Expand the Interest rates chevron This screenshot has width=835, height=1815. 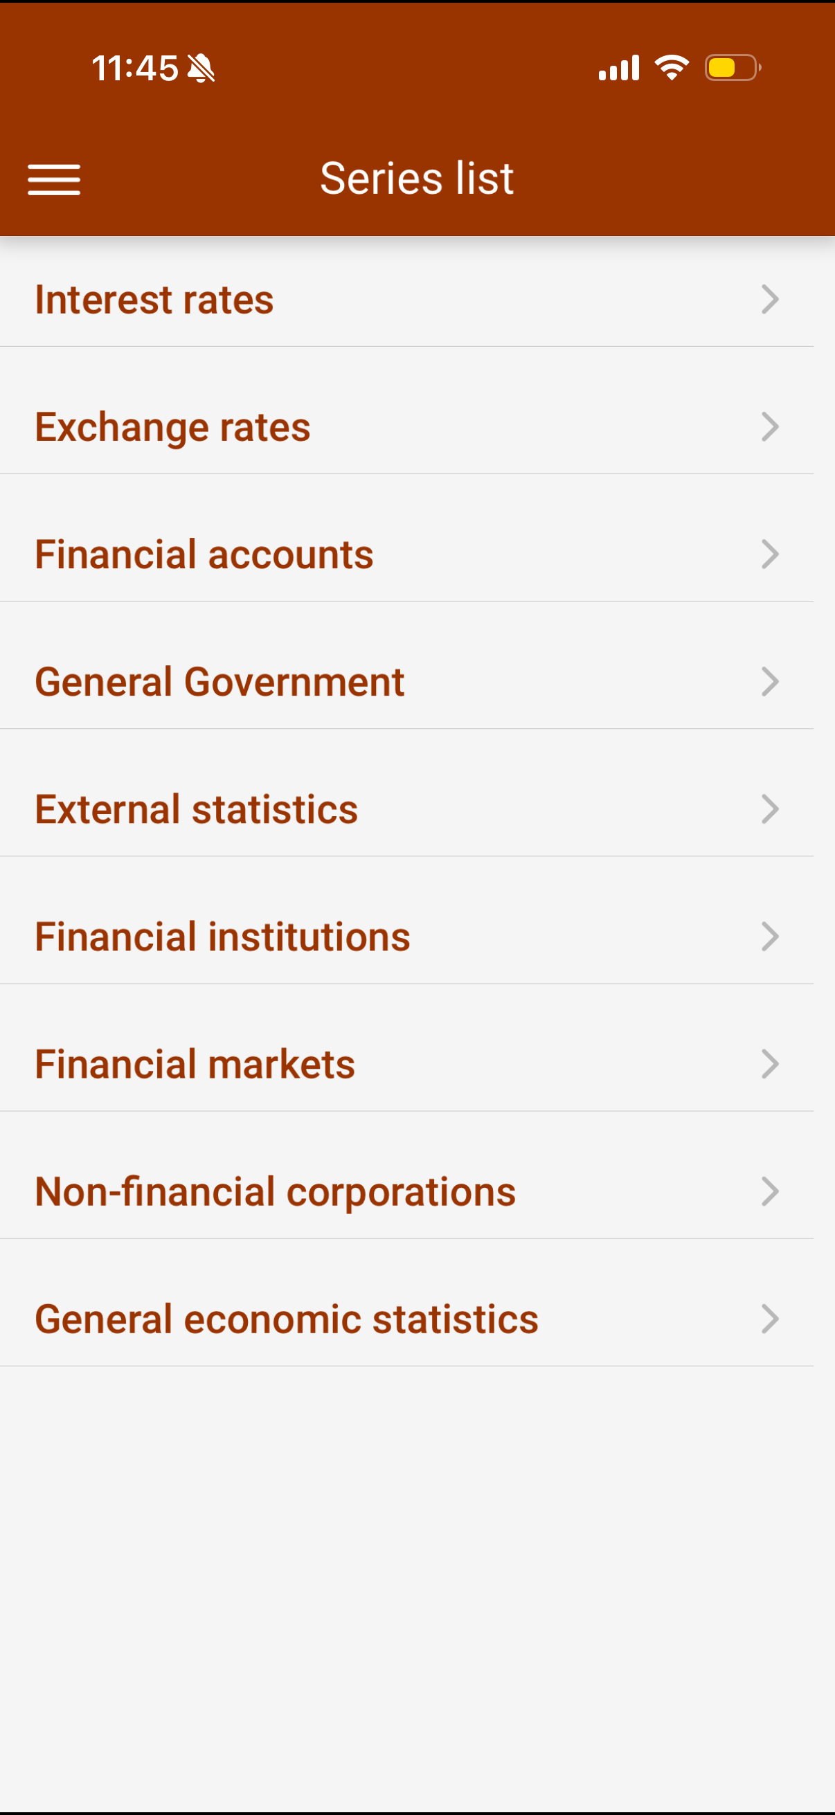769,300
